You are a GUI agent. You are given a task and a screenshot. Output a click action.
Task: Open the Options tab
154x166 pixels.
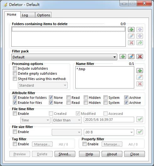click(x=43, y=15)
